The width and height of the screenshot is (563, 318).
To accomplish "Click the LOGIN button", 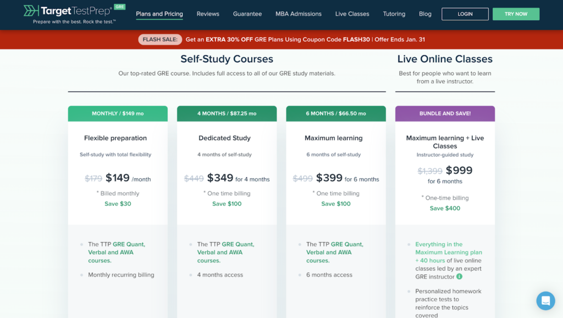I will pyautogui.click(x=465, y=14).
